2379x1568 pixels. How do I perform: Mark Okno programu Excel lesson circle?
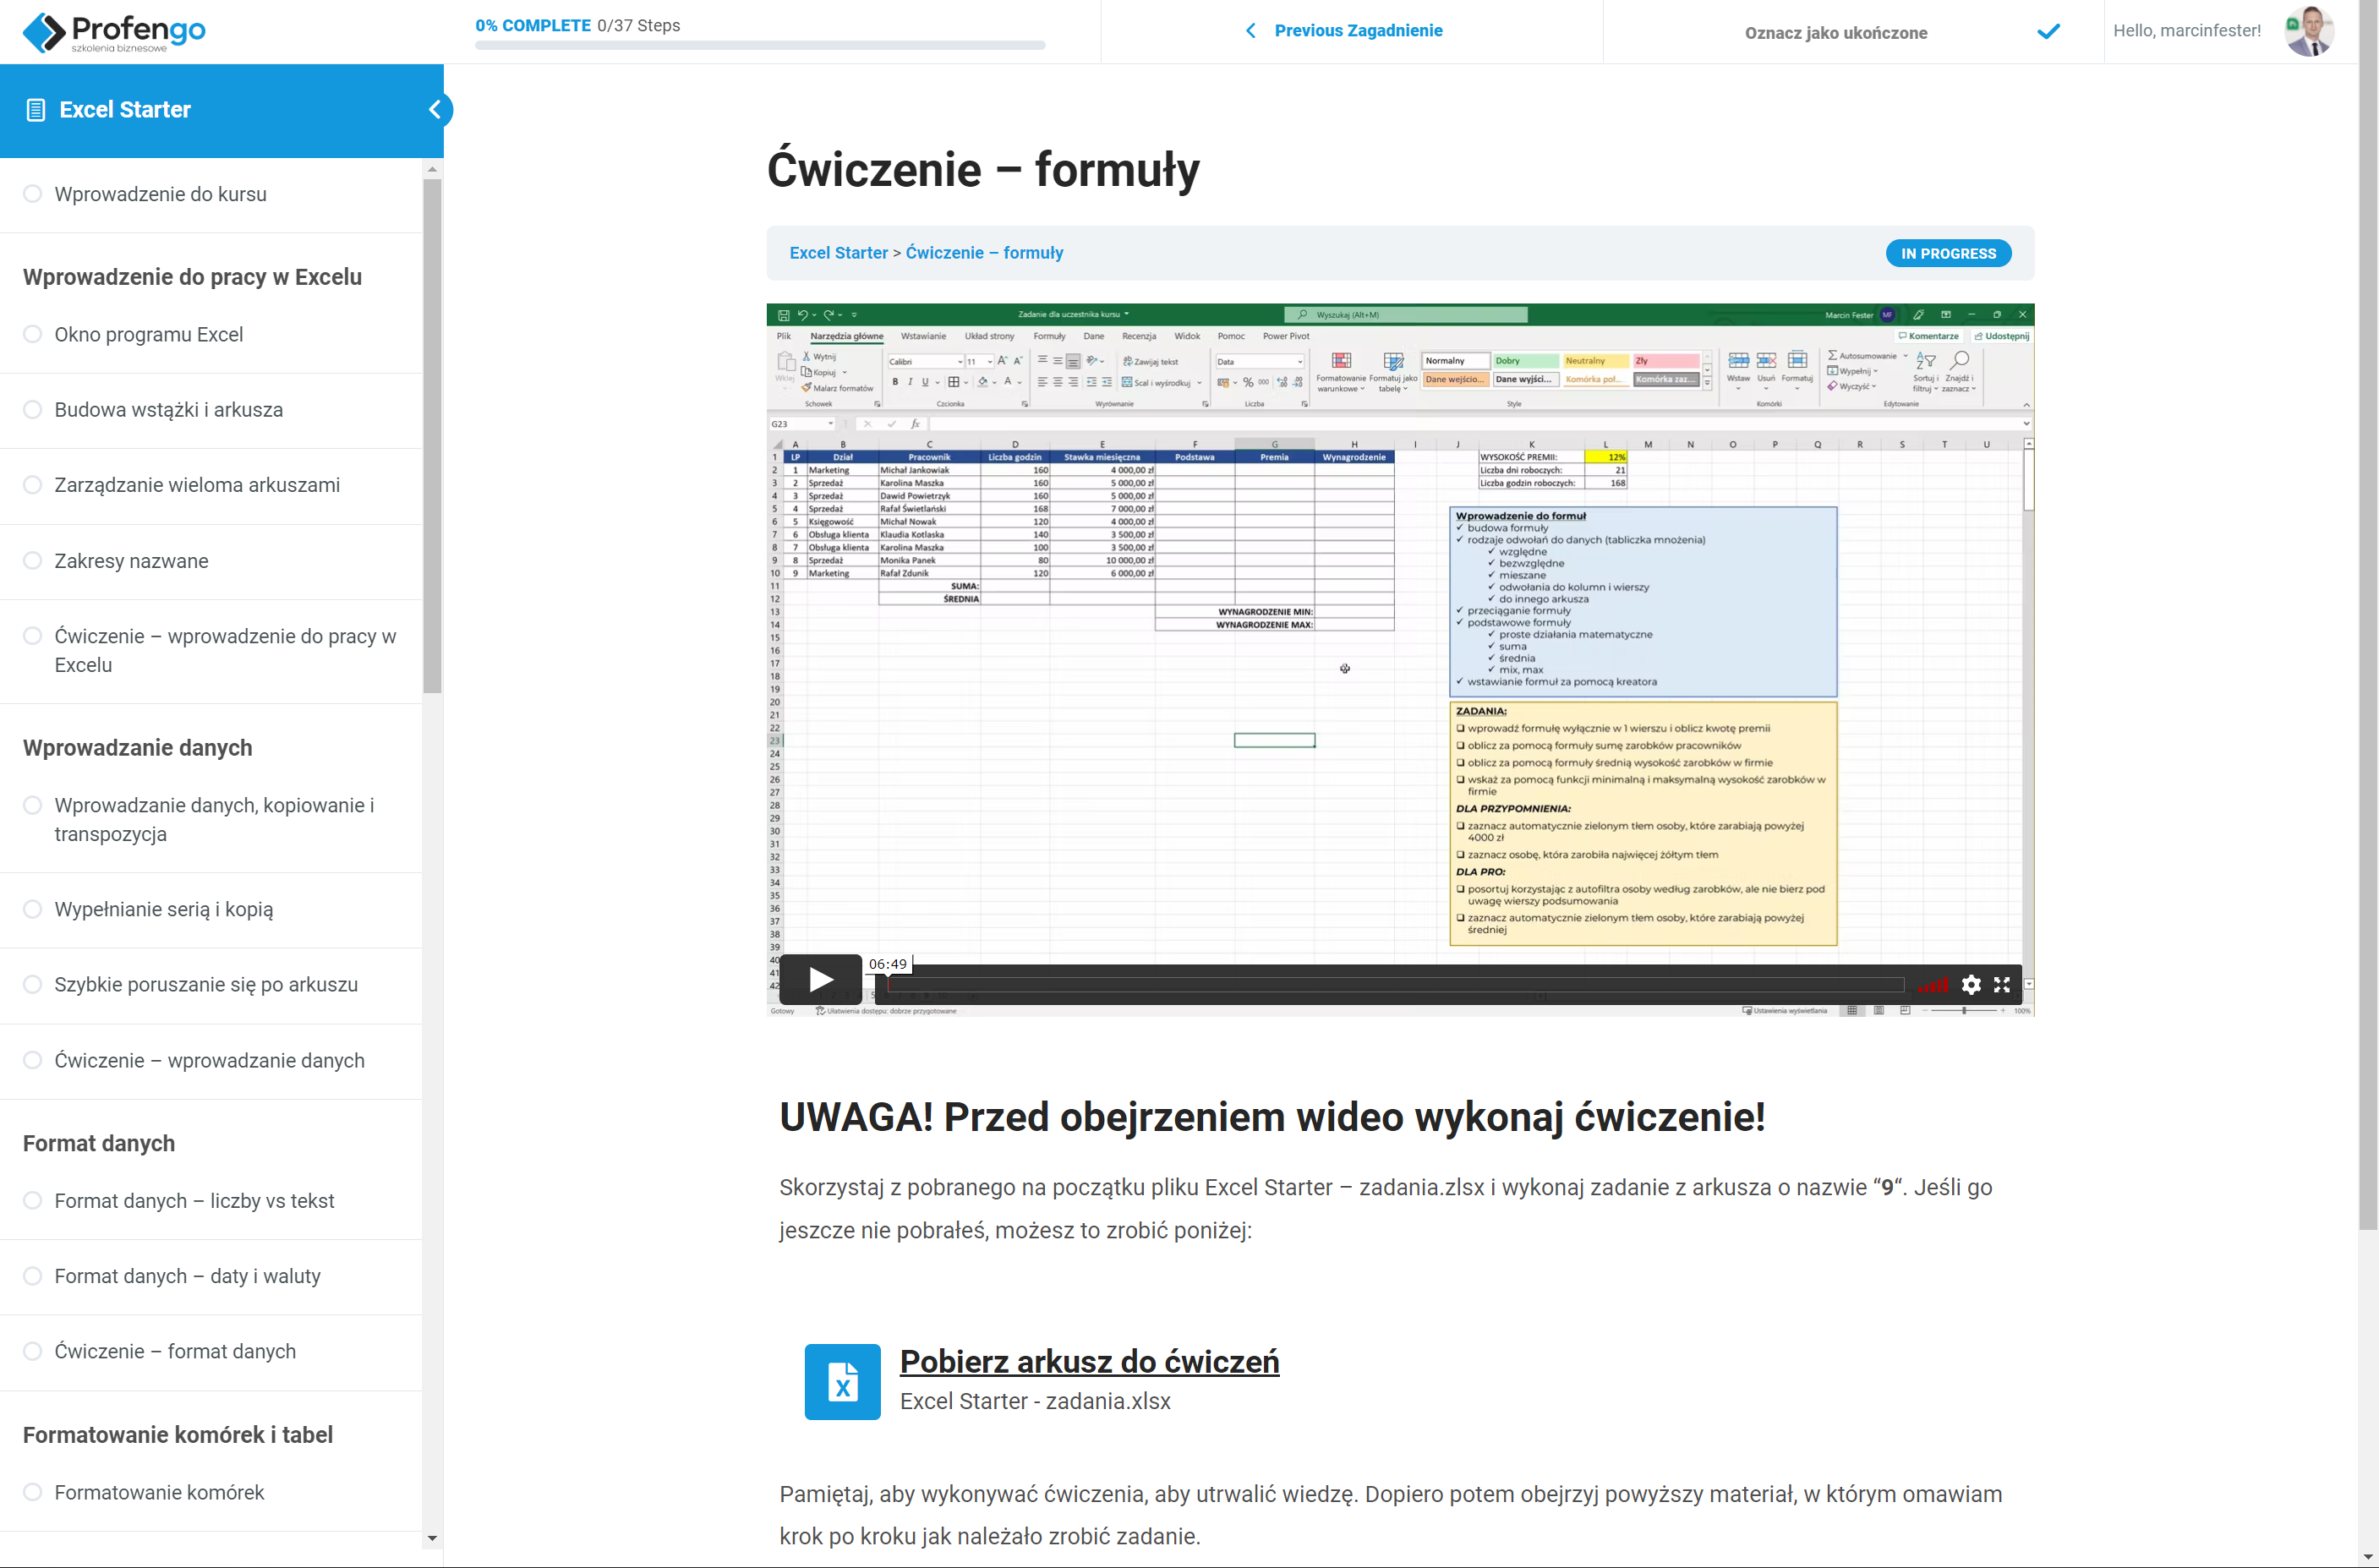33,334
